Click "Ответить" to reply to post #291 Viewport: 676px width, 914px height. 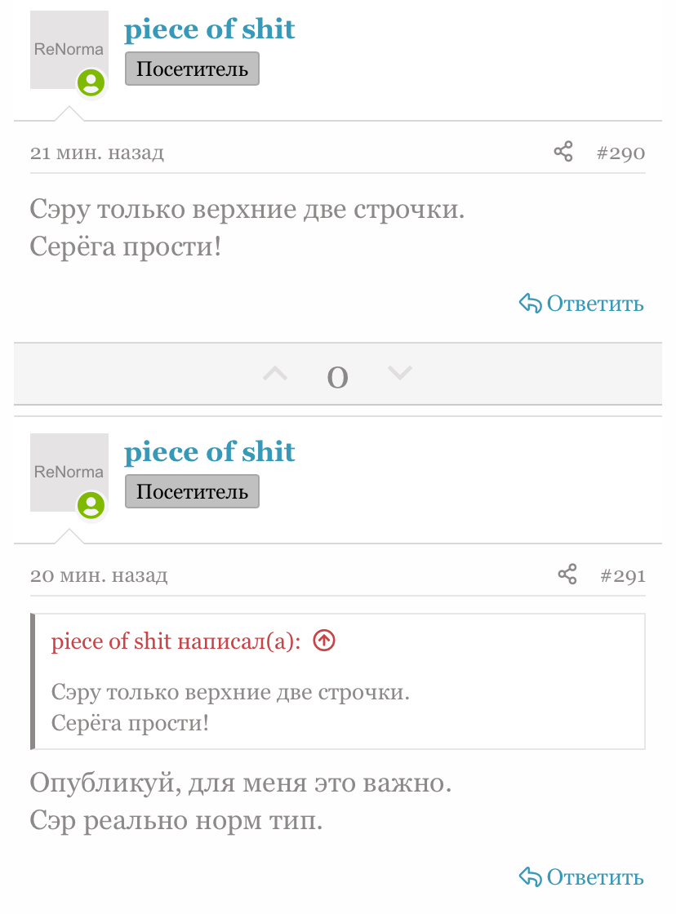(x=581, y=877)
